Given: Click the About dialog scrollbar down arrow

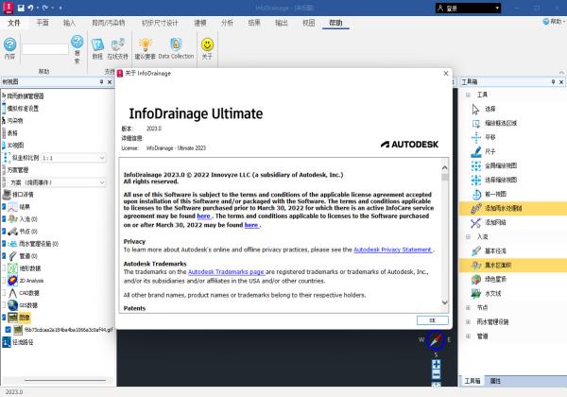Looking at the screenshot, I should pyautogui.click(x=445, y=302).
